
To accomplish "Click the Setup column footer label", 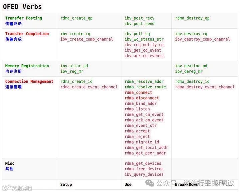I will coord(66,184).
